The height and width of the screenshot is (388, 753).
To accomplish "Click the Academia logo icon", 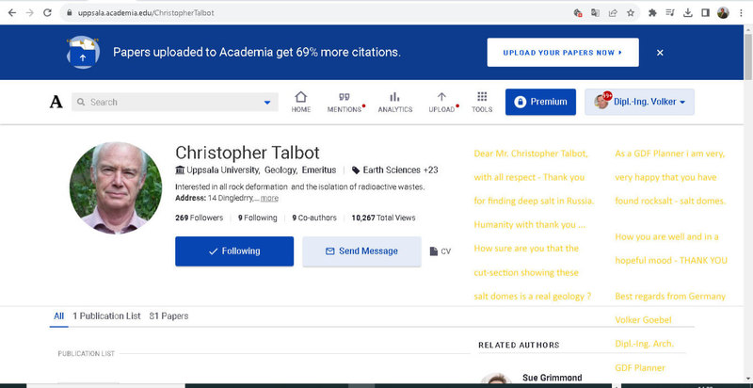I will [56, 102].
